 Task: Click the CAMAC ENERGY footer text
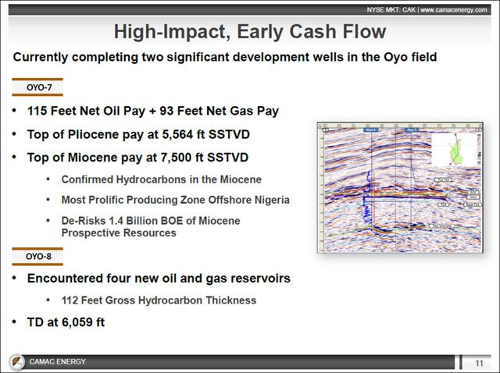pos(57,362)
